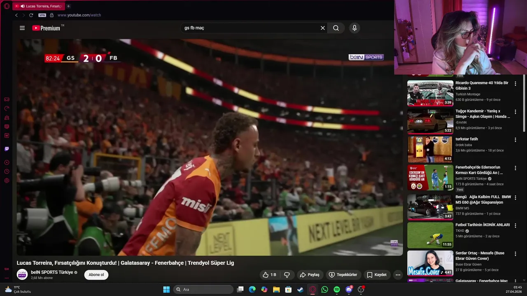527x296 pixels.
Task: Open options for Serdar Ortaç Mesafe cover
Action: [515, 254]
